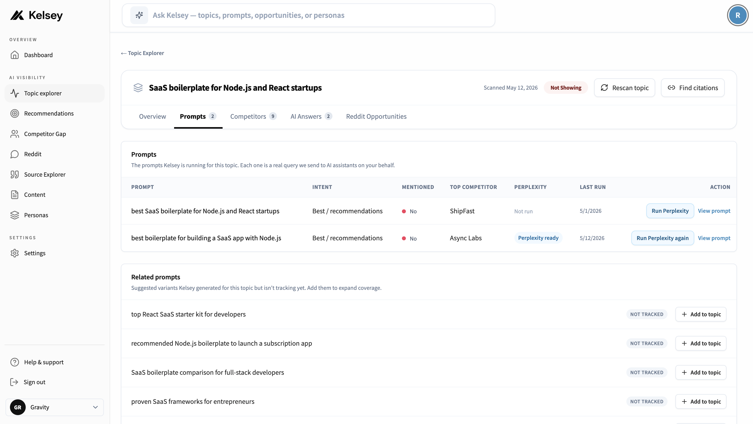View prompt for Async Labs row
The height and width of the screenshot is (424, 753).
click(x=714, y=238)
